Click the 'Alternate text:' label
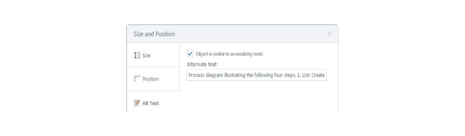The width and height of the screenshot is (465, 136). 202,64
